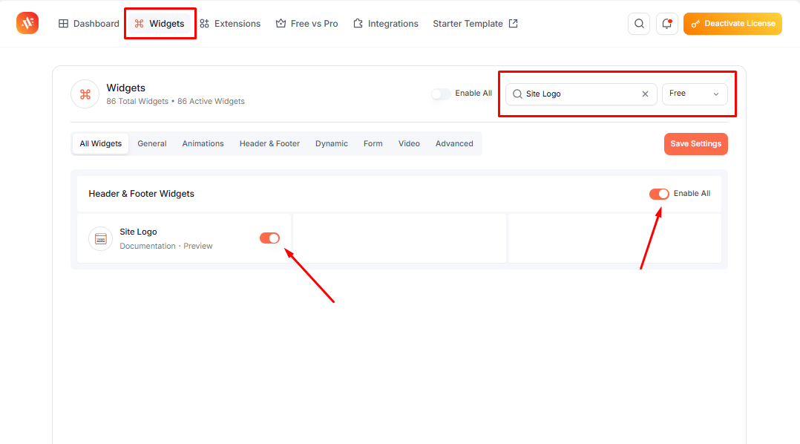
Task: Open the Free filter dropdown
Action: pyautogui.click(x=695, y=94)
